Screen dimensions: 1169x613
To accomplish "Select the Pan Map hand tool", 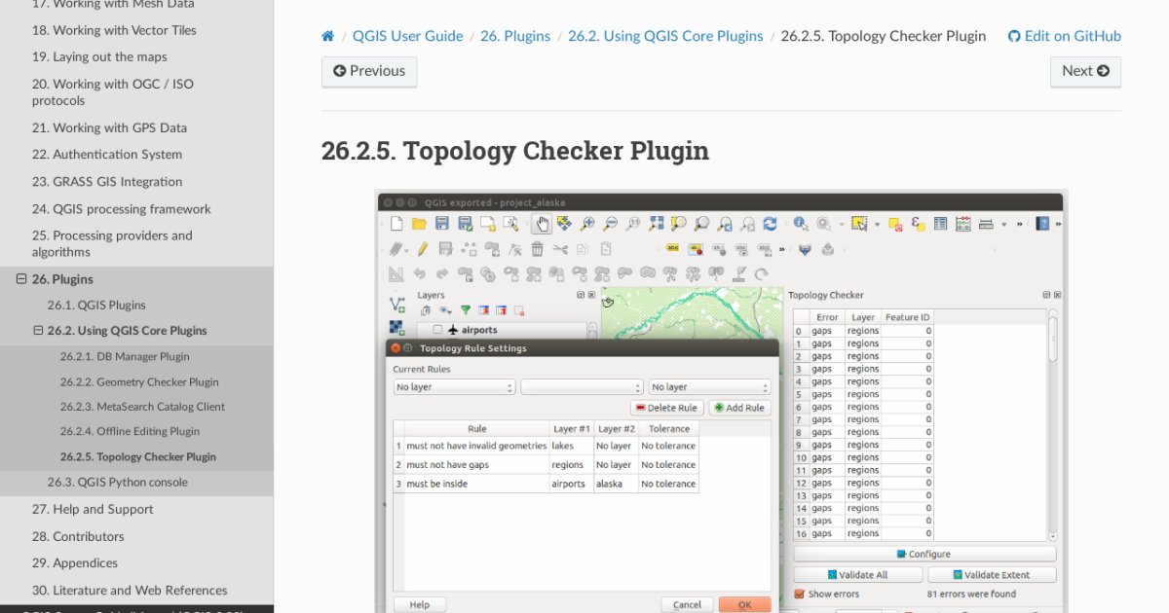I will (x=541, y=224).
